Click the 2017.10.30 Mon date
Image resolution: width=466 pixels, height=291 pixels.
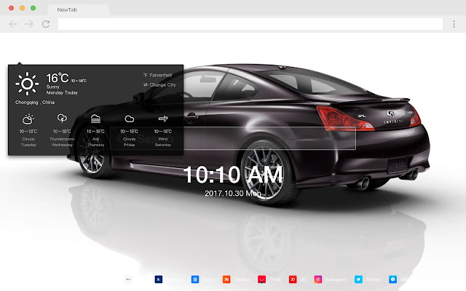pos(233,194)
